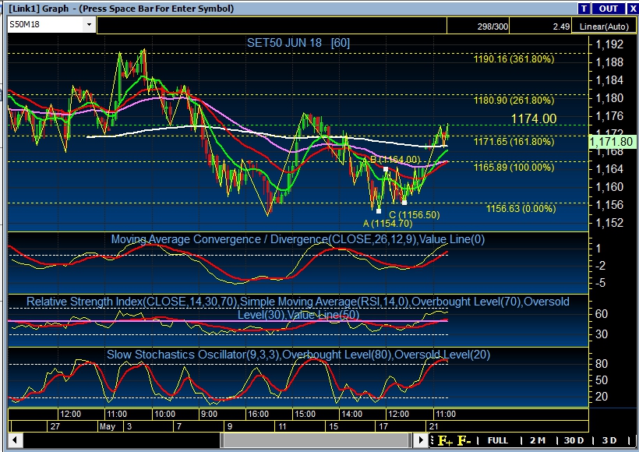Click the horizontal scrollbar thumb
Viewport: 639px width, 452px height.
316,440
